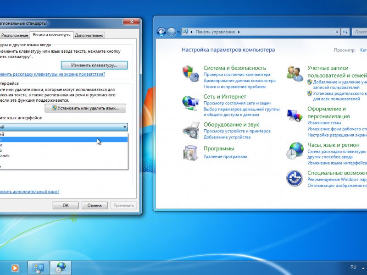367x275 pixels.
Task: Switch to the Языки и клавиатуры tab
Action: (51, 35)
